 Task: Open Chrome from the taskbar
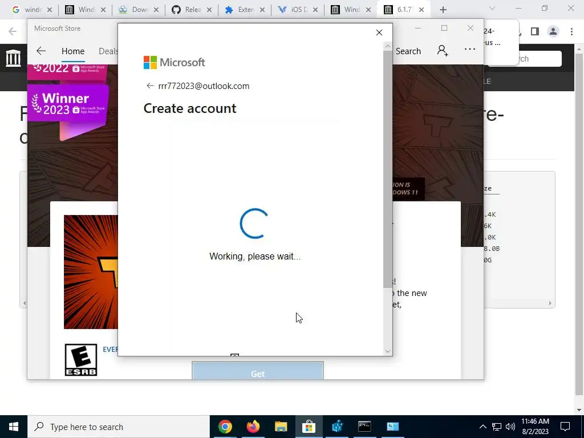point(225,427)
